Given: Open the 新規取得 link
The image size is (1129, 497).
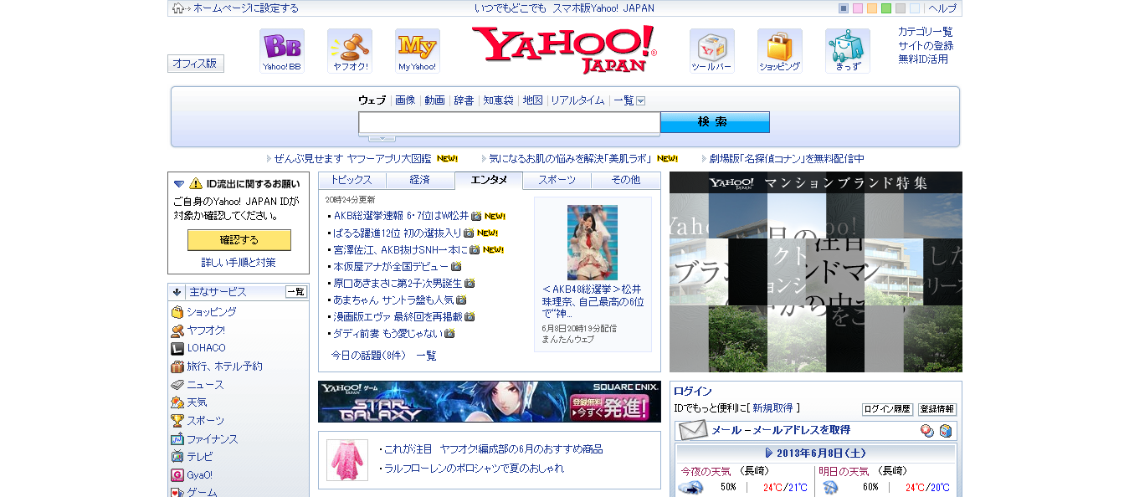Looking at the screenshot, I should (772, 408).
